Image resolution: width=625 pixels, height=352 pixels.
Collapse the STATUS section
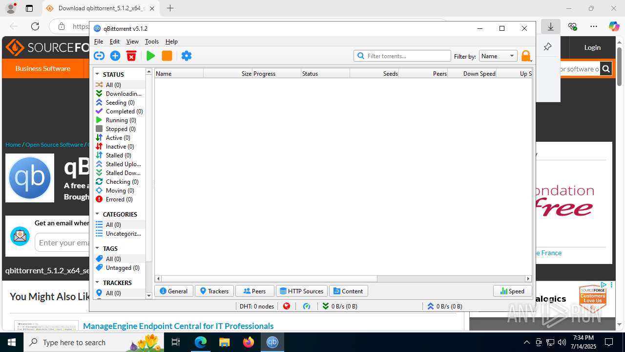click(97, 74)
